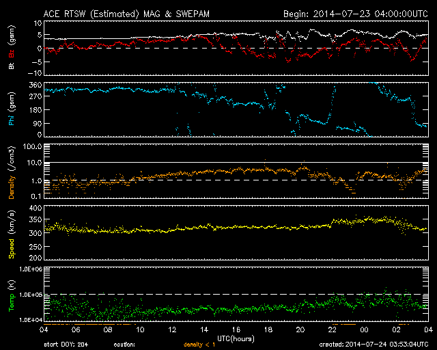Click the '360' tick on the Phi axis

36,85
